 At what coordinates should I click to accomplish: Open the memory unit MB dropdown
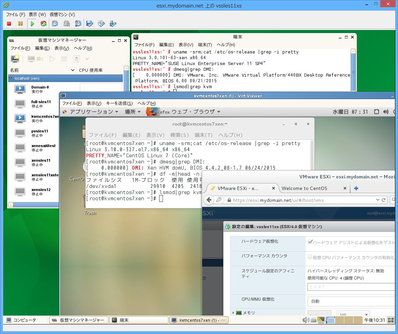pyautogui.click(x=353, y=314)
